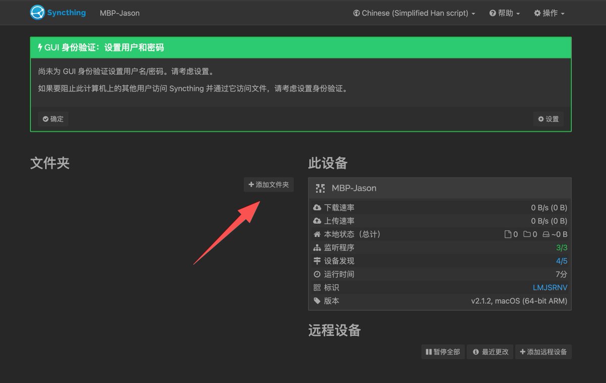Screen dimensions: 606x383
Task: Click the 下载速率 label
Action: click(339, 208)
